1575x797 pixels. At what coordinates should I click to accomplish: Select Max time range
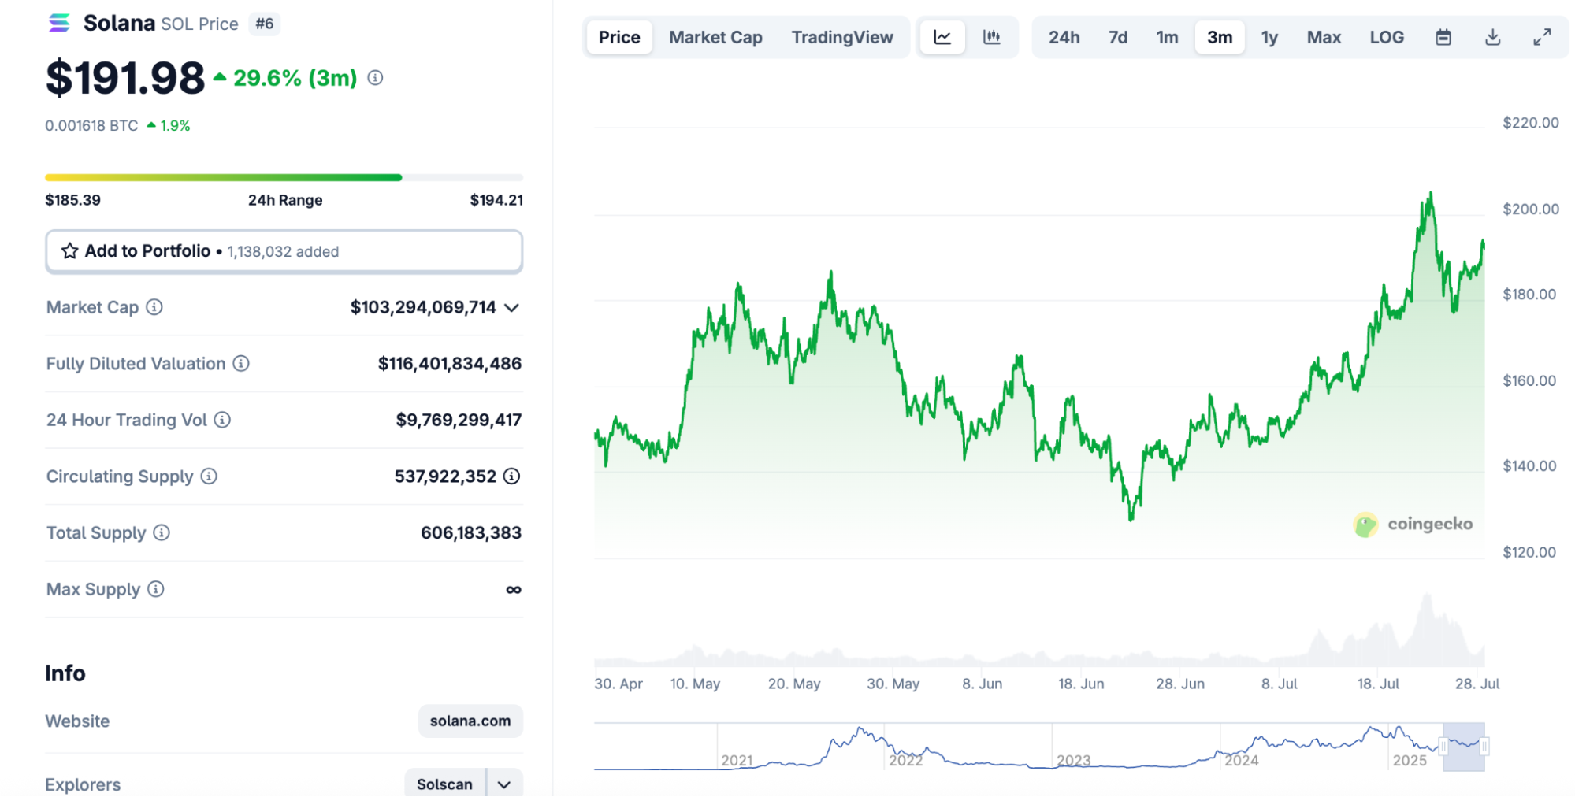(x=1324, y=37)
